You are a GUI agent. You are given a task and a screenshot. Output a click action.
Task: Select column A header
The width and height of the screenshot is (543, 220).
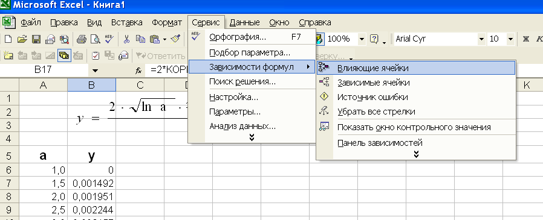tap(44, 85)
